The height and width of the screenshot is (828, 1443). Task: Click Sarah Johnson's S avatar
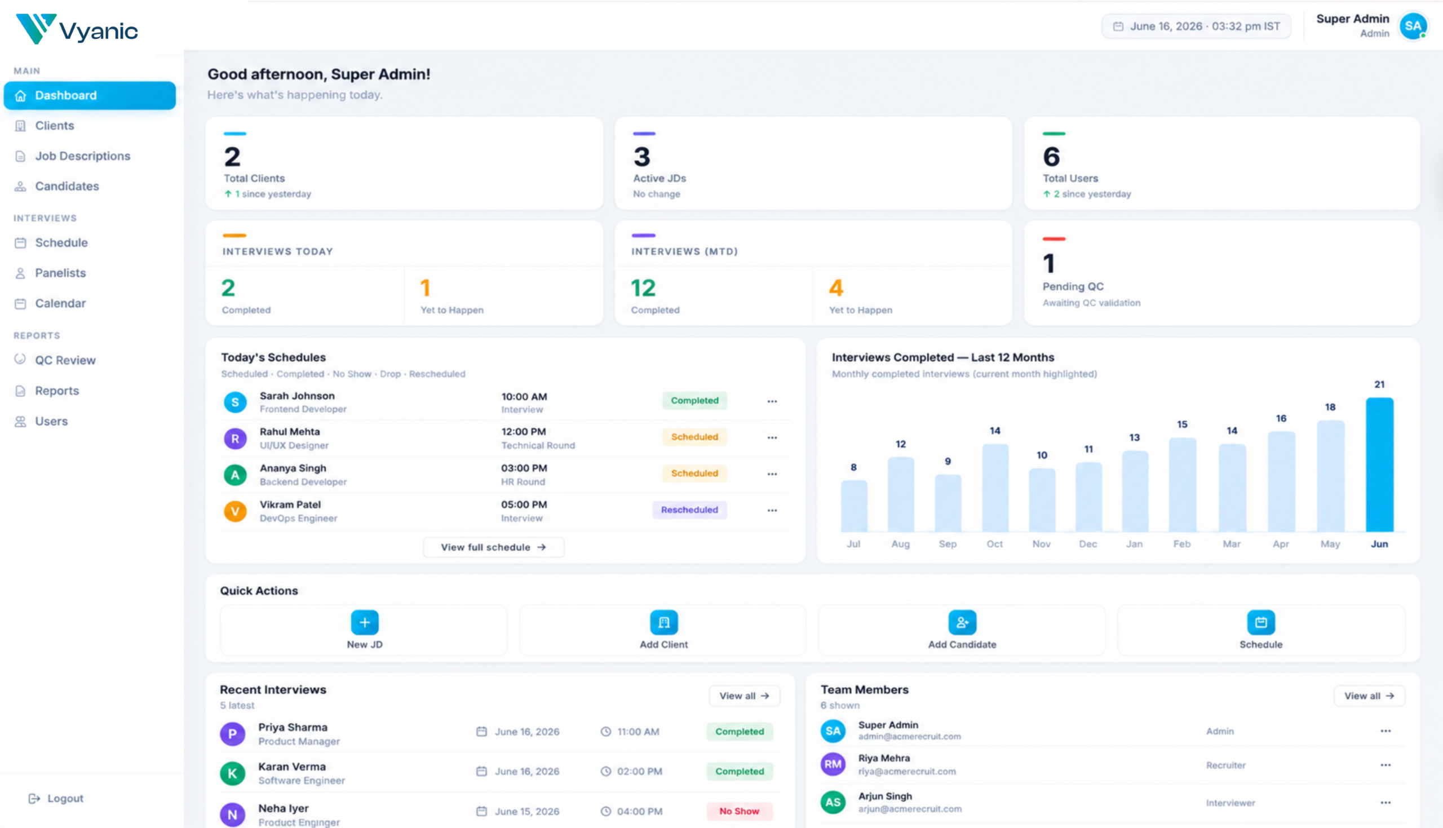point(235,402)
